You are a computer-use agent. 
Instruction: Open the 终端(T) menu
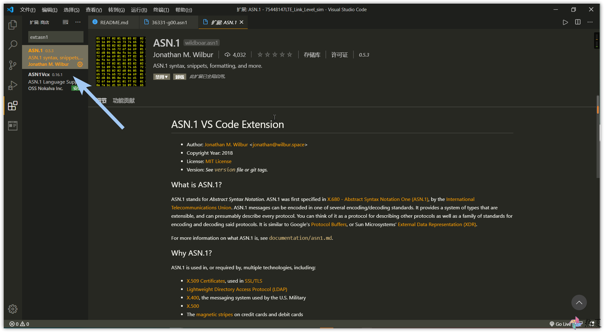point(161,10)
